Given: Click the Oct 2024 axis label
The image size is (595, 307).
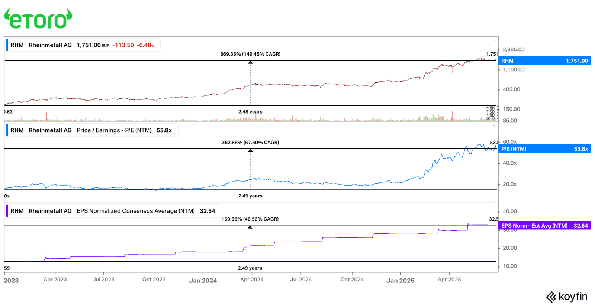Looking at the screenshot, I should click(x=352, y=280).
